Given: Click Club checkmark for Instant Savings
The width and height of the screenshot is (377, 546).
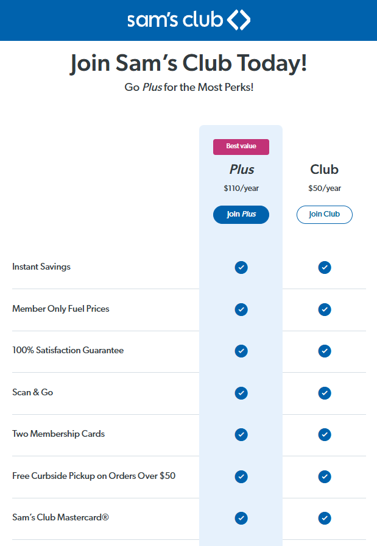Looking at the screenshot, I should click(325, 267).
